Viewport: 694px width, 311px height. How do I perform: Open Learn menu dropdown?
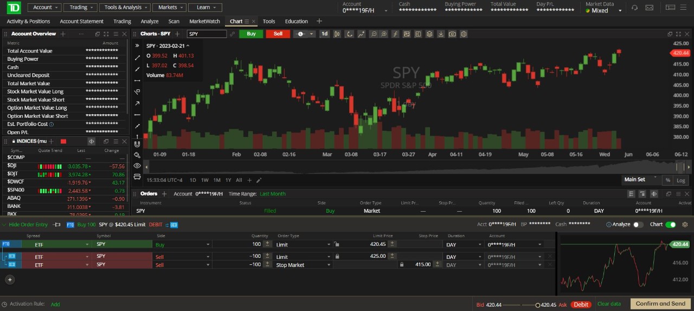[205, 8]
